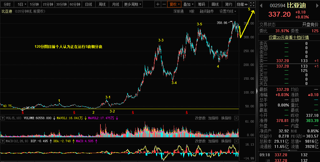Expand the 更多周期 dropdown
320x162 pixels.
point(132,4)
